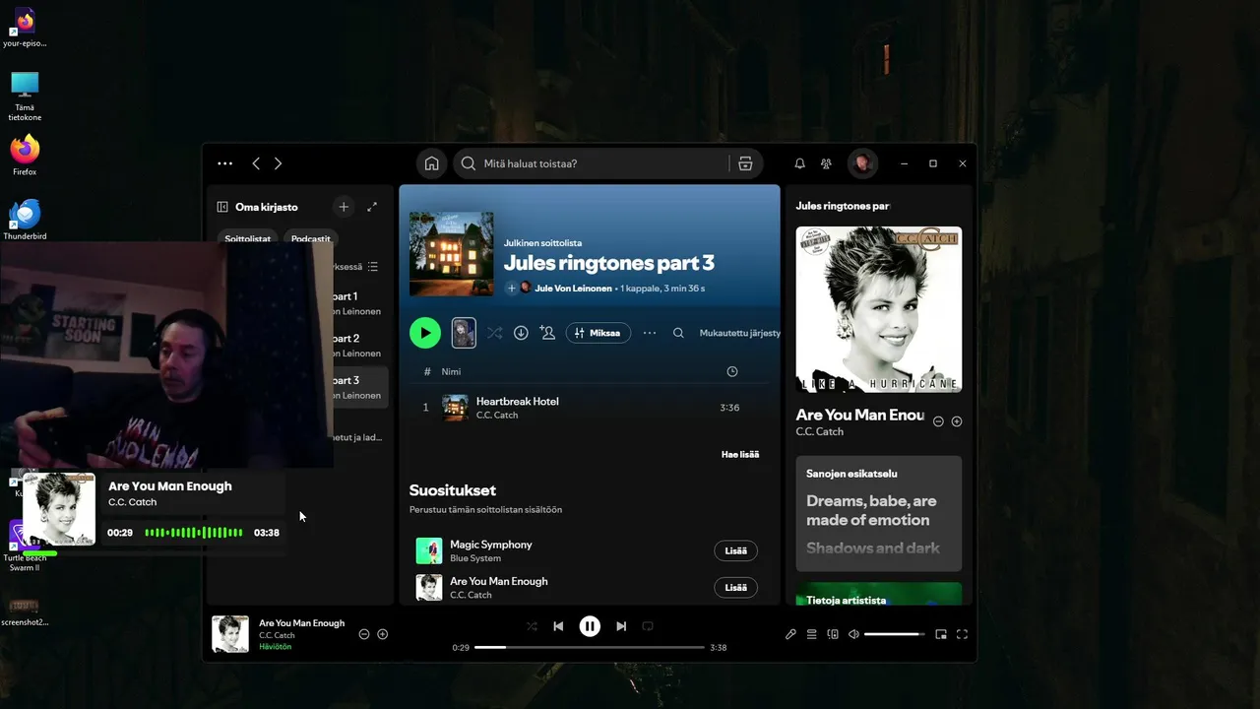Image resolution: width=1260 pixels, height=709 pixels.
Task: Open 'Blue System' artist link
Action: pyautogui.click(x=475, y=558)
